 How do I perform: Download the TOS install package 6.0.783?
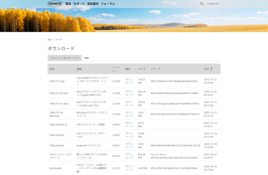(x=129, y=156)
